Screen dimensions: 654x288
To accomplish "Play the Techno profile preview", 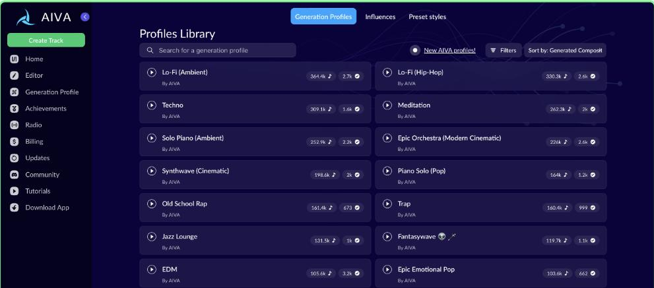I will 151,105.
